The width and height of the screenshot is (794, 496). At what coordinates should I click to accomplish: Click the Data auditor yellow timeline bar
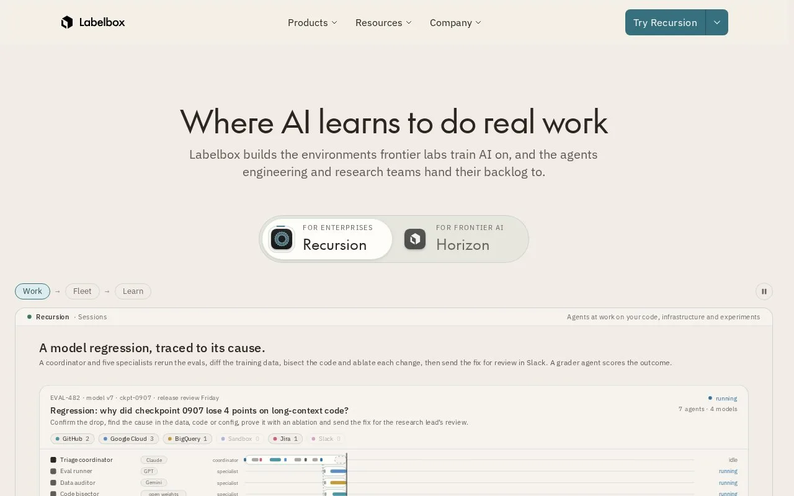(338, 482)
